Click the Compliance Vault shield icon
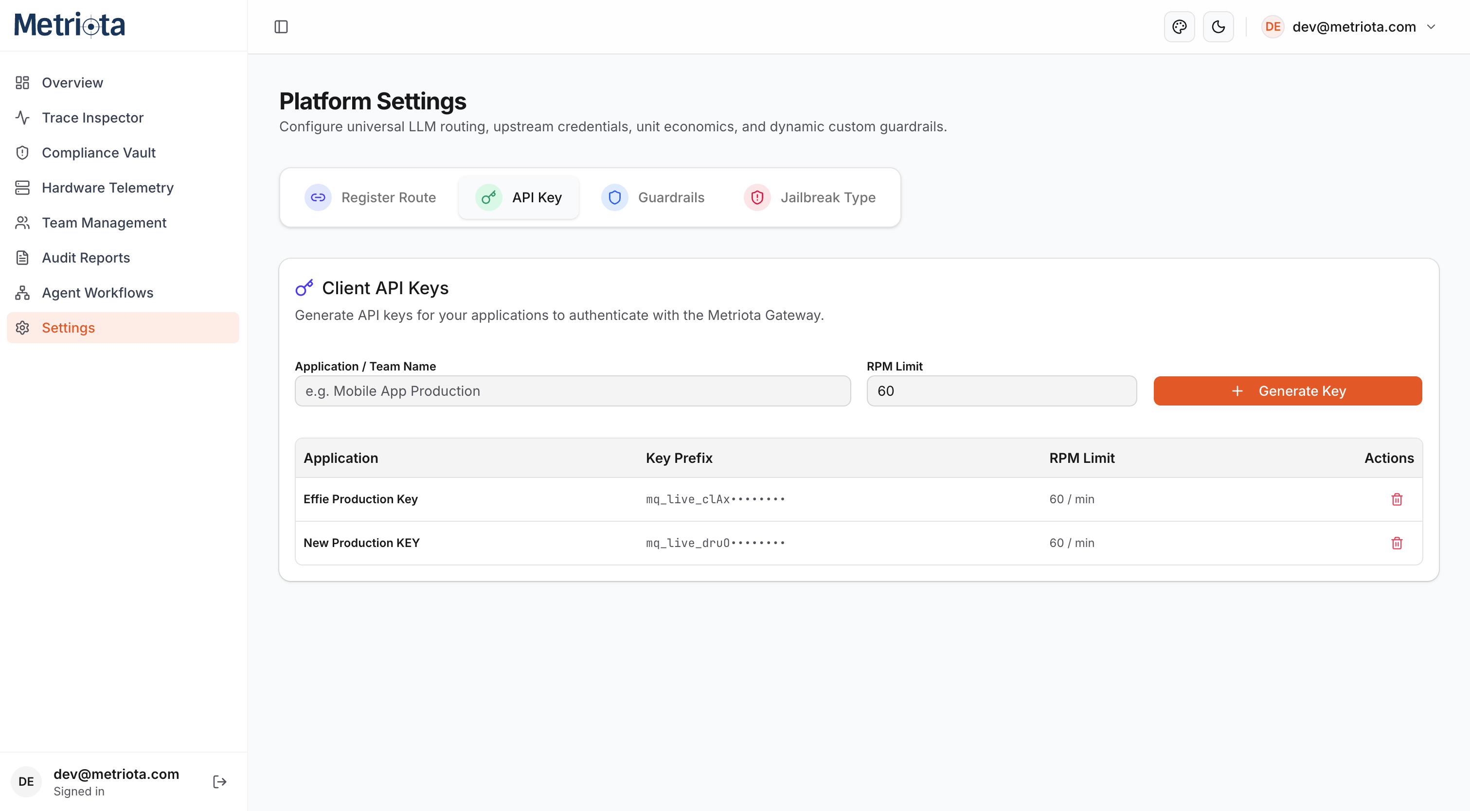Screen dimensions: 1470x811 point(22,153)
